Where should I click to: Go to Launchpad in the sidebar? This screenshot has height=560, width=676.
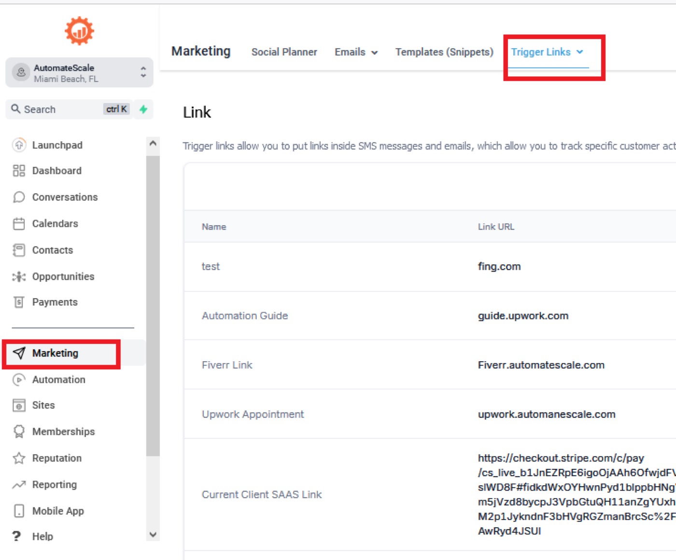(57, 145)
